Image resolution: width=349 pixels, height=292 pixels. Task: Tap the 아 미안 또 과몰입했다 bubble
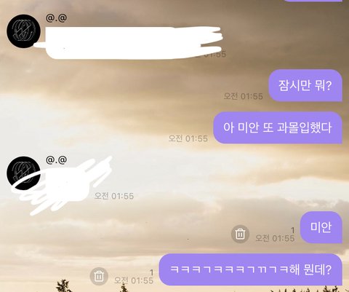pyautogui.click(x=278, y=127)
